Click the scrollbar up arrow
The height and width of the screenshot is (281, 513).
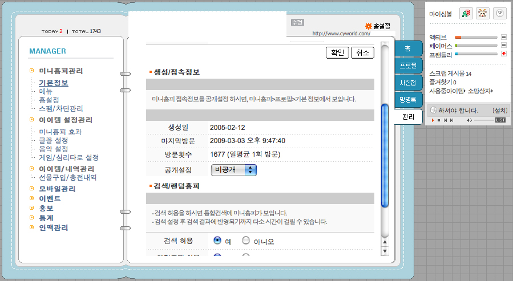(x=385, y=242)
